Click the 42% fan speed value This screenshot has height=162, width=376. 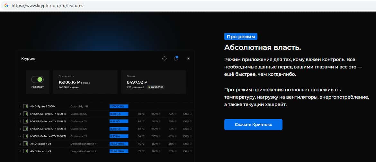pos(171,136)
